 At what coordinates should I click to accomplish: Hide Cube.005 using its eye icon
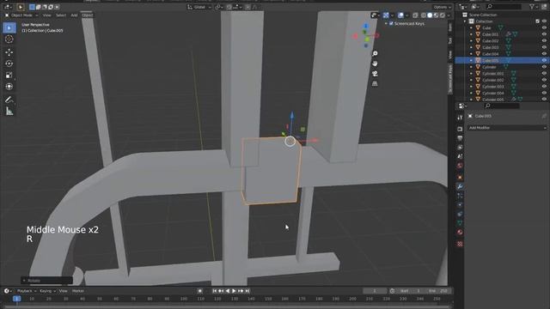pyautogui.click(x=544, y=60)
